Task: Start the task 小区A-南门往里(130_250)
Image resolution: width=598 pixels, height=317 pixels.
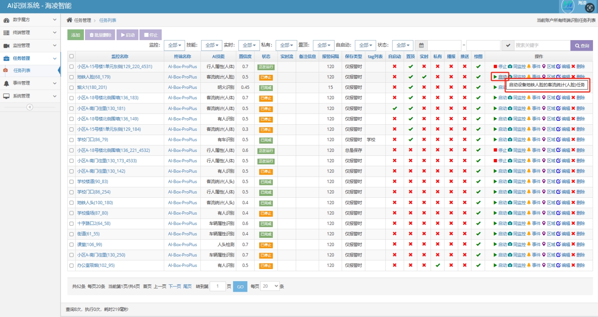Action: (500, 255)
